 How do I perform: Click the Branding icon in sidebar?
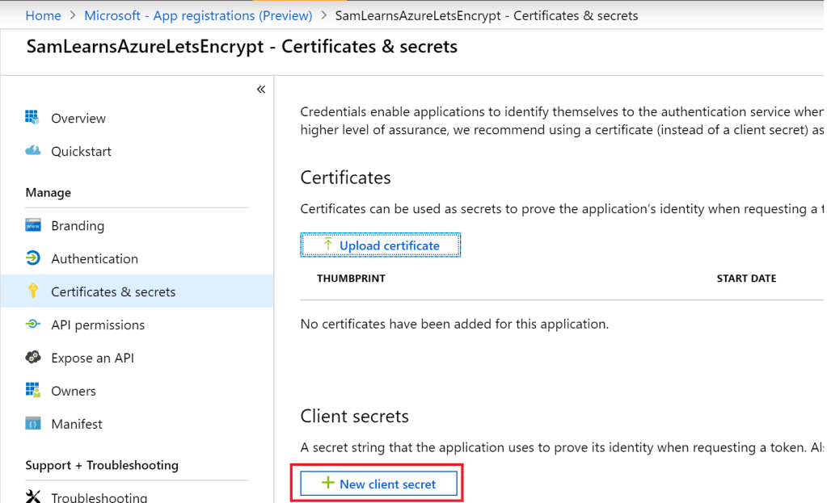33,225
